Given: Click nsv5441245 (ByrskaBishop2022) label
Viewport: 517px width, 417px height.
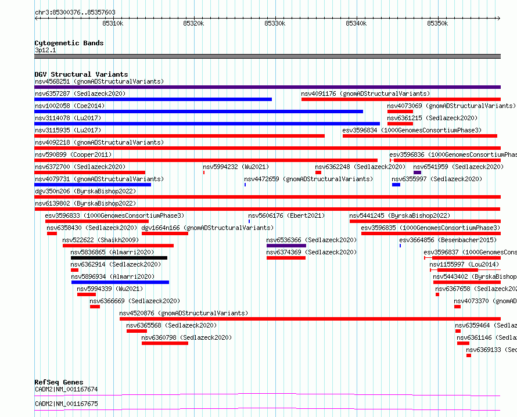Looking at the screenshot, I should (x=400, y=215).
